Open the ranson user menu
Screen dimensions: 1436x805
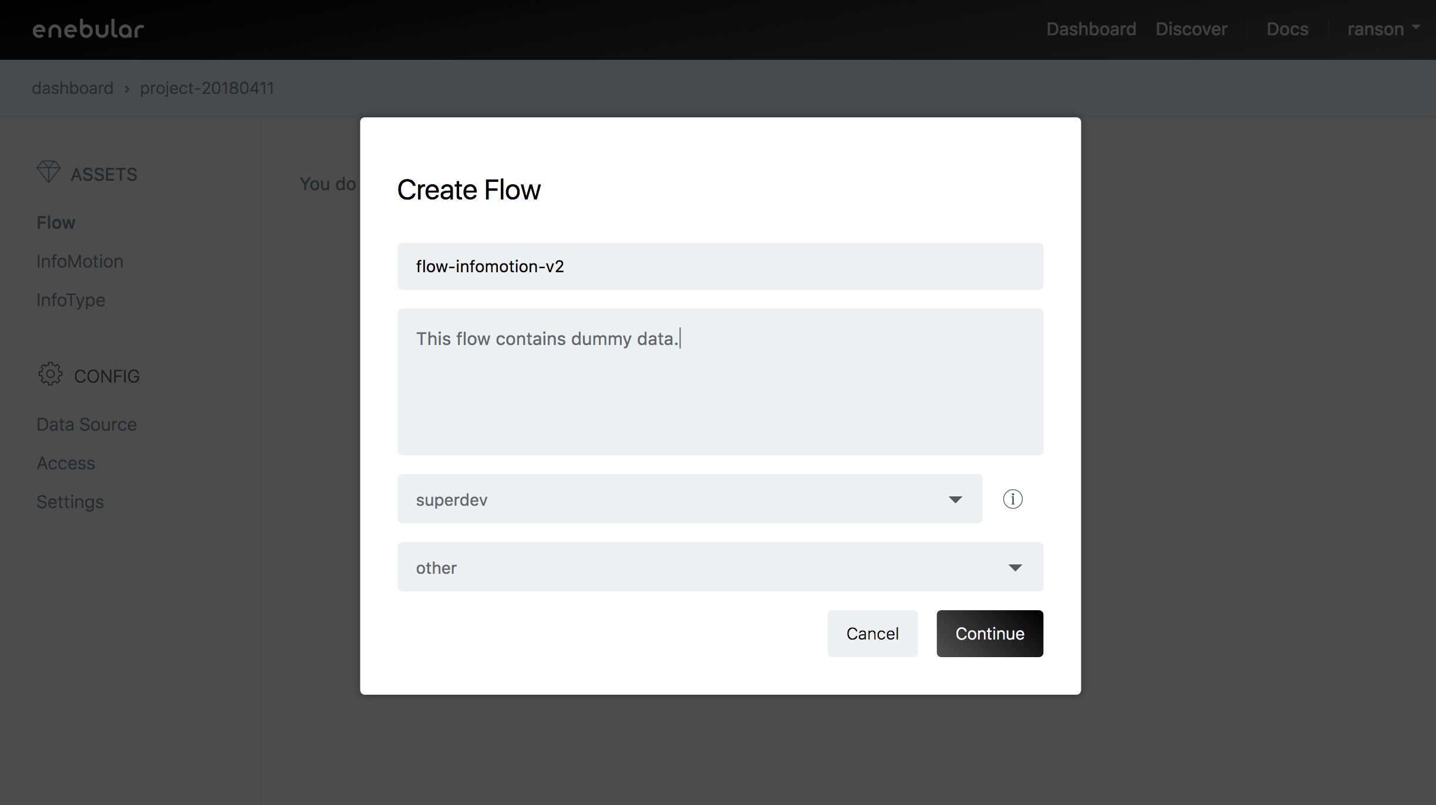click(x=1383, y=29)
